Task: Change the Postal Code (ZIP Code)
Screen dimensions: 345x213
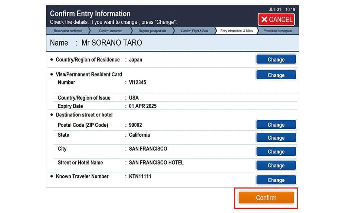Action: coord(276,125)
